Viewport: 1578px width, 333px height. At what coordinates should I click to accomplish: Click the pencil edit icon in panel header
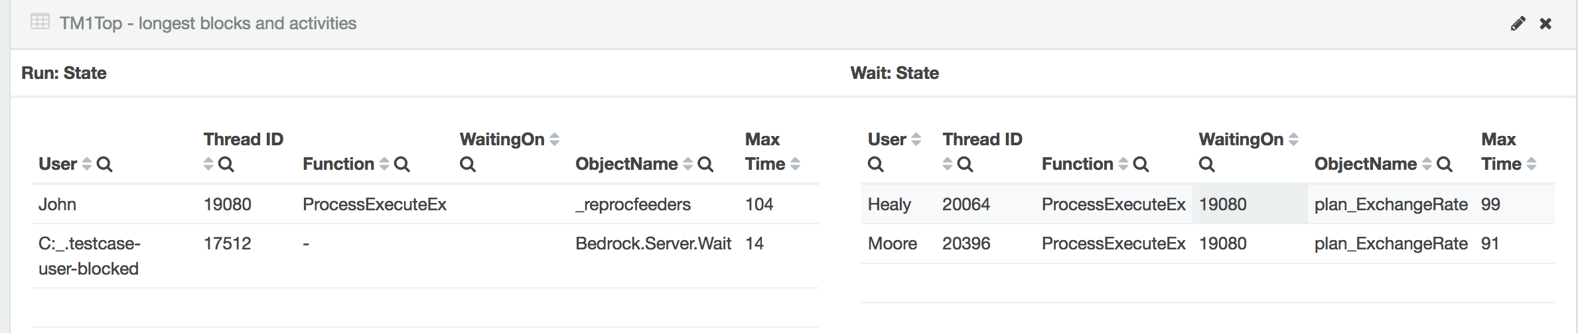coord(1518,24)
